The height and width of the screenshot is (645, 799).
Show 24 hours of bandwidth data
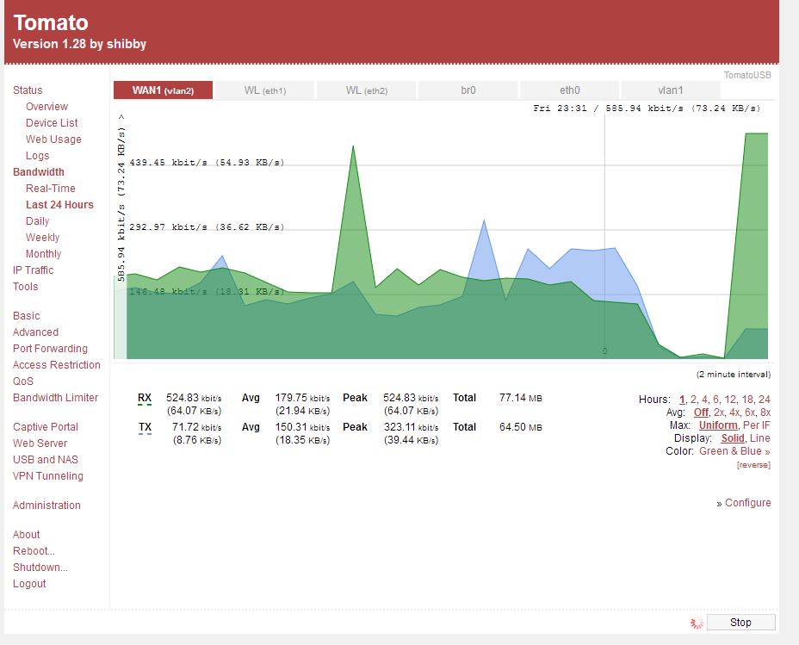coord(764,400)
